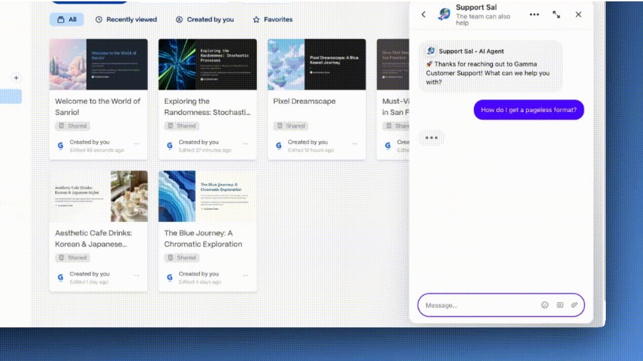This screenshot has height=361, width=643.
Task: Open more options on The Blue Journey card
Action: tap(246, 275)
